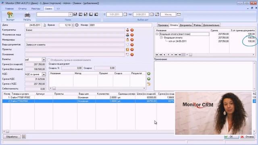Click the goods table horizontal scrollbar thumb
Screen dimensions: 258x145
coord(7,131)
